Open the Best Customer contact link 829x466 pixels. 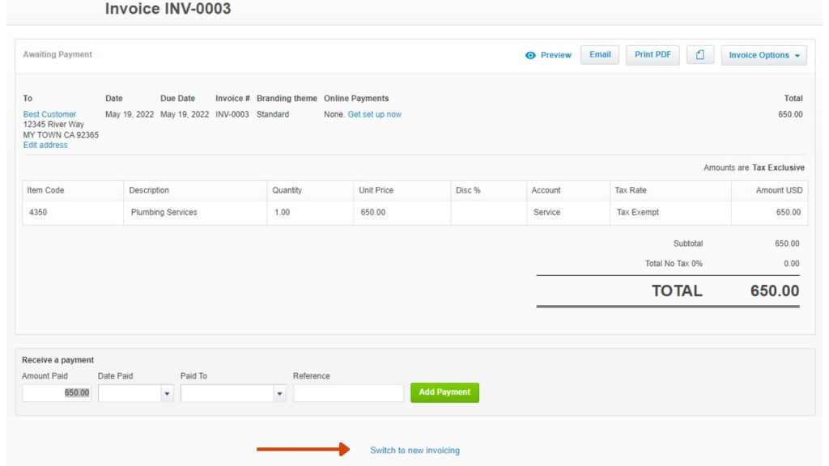click(49, 114)
